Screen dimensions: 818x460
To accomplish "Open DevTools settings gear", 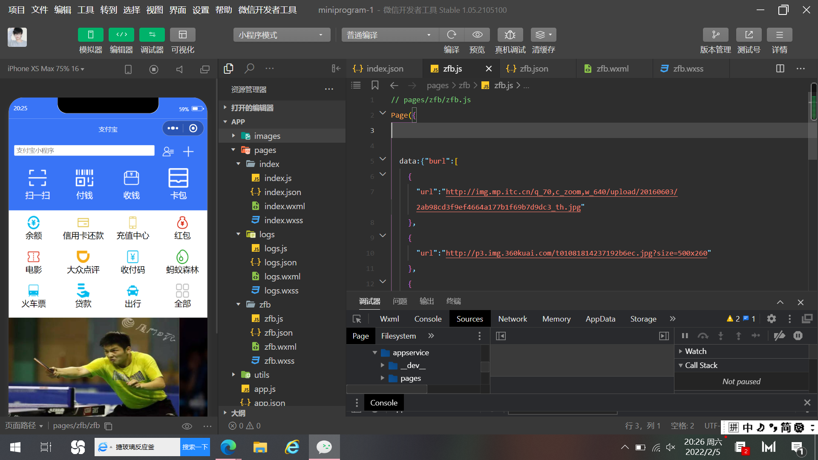I will pos(771,319).
